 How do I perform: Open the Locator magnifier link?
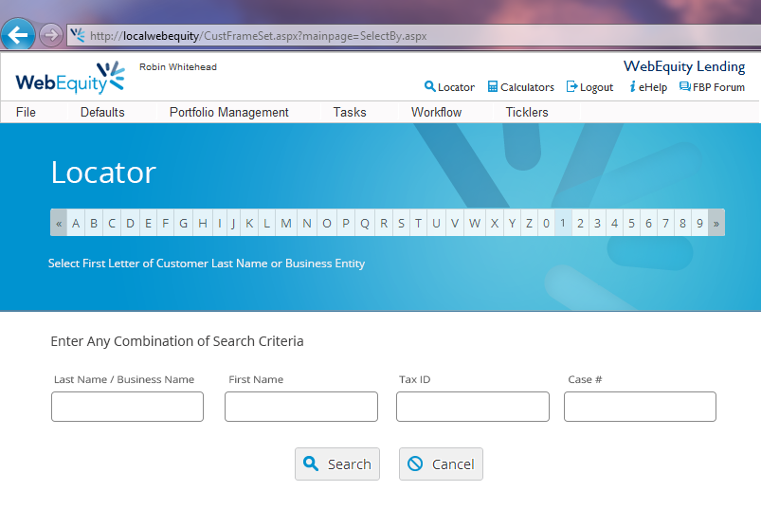point(449,87)
